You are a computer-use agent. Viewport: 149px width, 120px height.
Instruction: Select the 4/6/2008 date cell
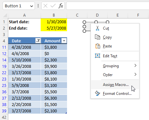pos(24,53)
